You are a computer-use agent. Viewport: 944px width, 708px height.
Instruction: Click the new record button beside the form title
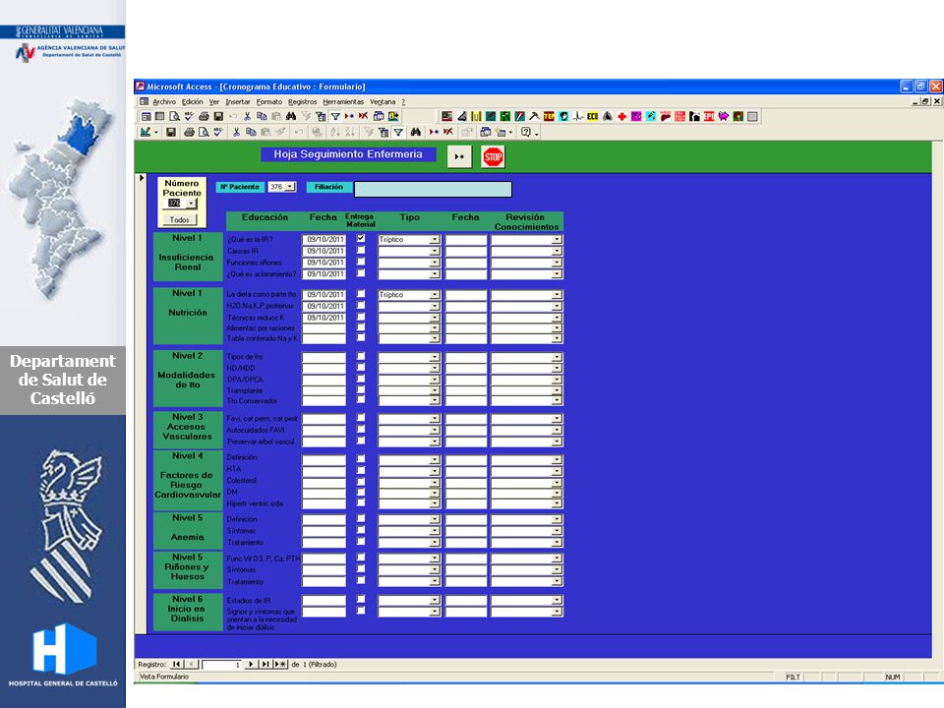click(459, 157)
